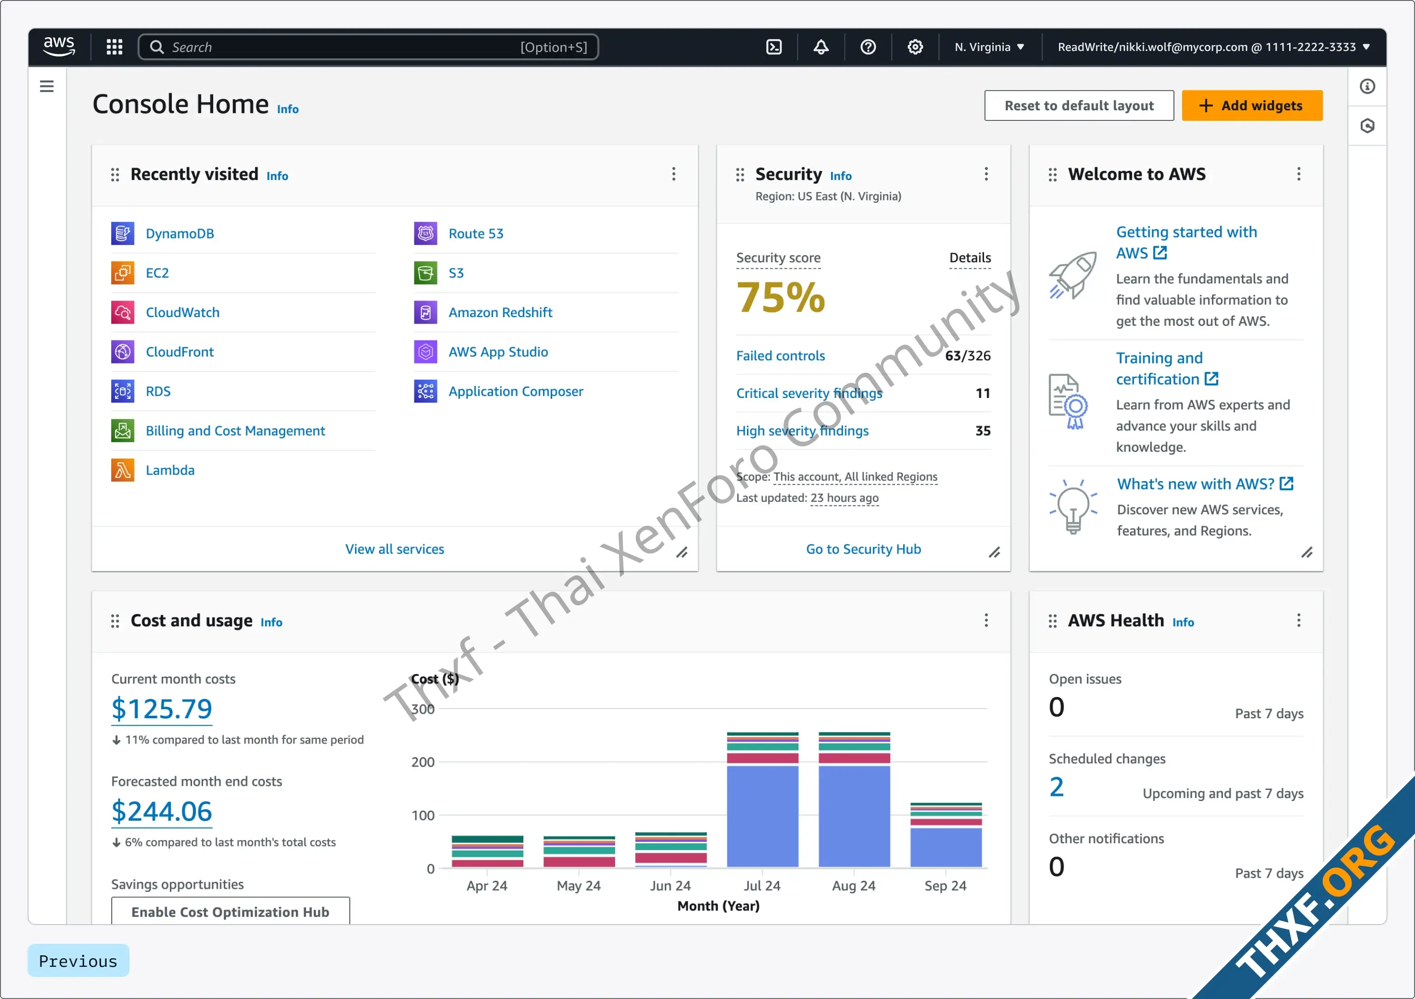Open the Scheduled changes count 2
This screenshot has height=999, width=1415.
click(1056, 787)
